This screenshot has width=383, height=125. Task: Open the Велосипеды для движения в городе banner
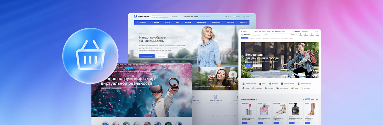point(280,59)
